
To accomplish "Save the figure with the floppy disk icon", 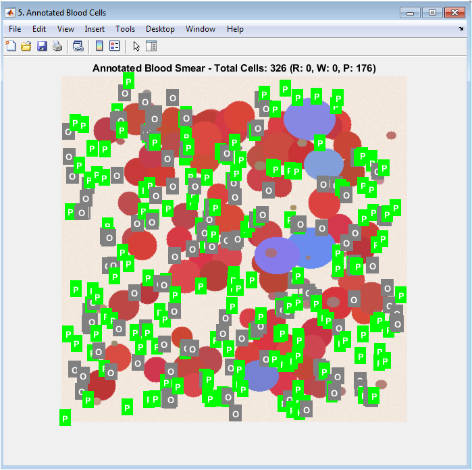I will 42,46.
